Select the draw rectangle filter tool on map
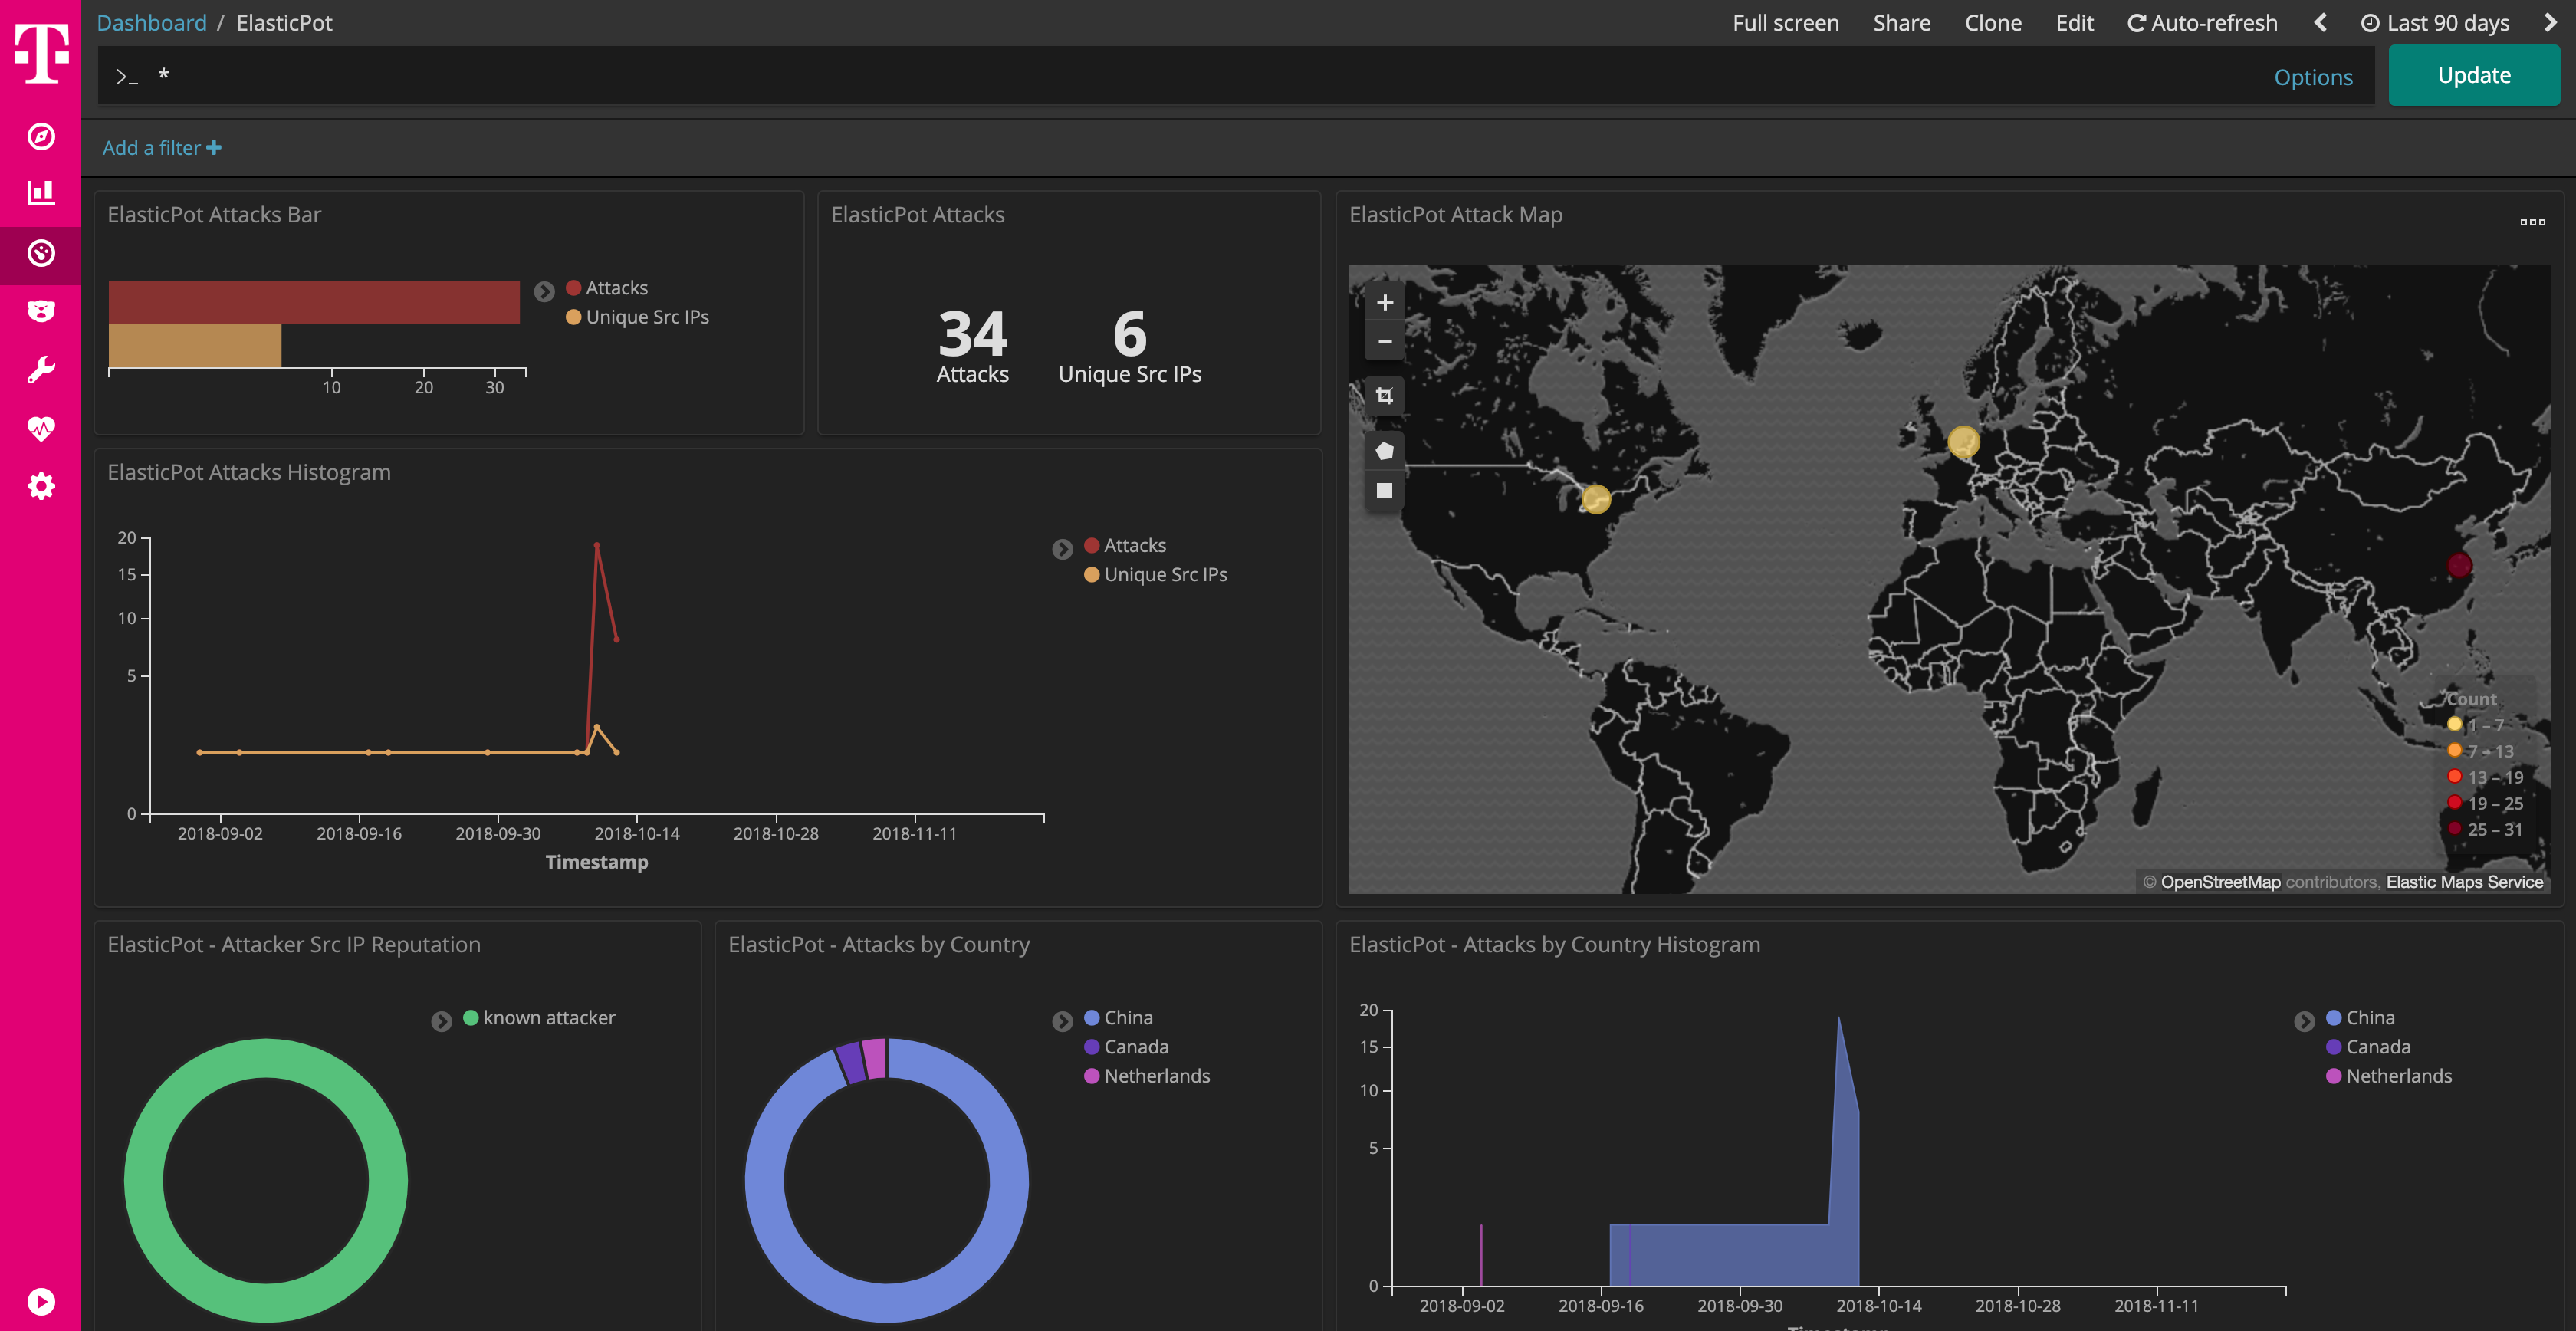2576x1331 pixels. tap(1384, 490)
